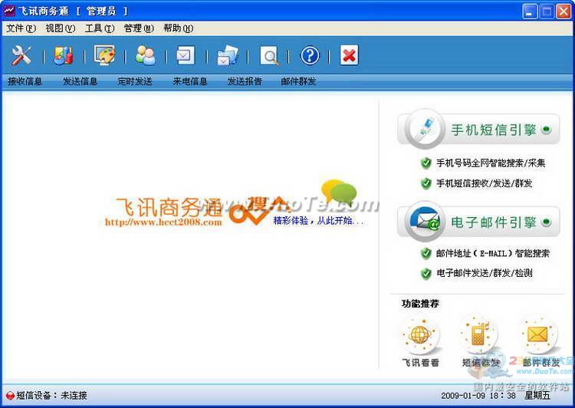
Task: Open the 帮助(H) menu
Action: pos(178,28)
